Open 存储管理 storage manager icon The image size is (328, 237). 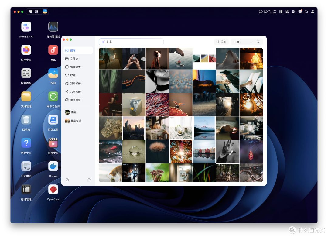point(26,190)
